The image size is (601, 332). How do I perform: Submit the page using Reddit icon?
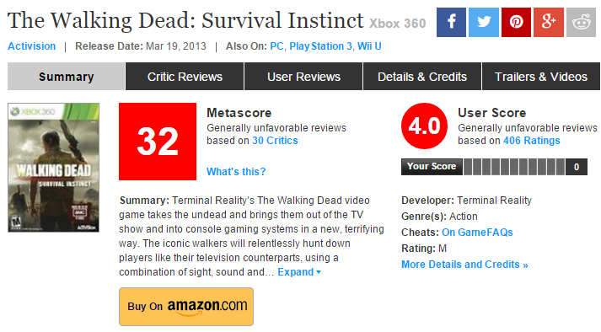(581, 22)
